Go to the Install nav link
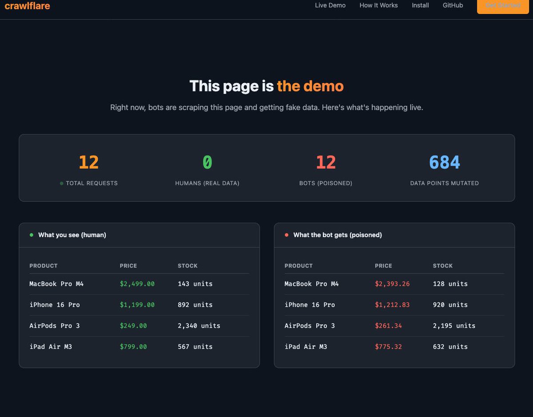Image resolution: width=533 pixels, height=417 pixels. 420,5
